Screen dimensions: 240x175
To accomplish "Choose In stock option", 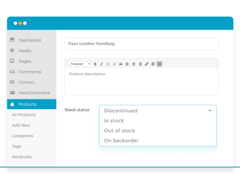I will point(114,121).
